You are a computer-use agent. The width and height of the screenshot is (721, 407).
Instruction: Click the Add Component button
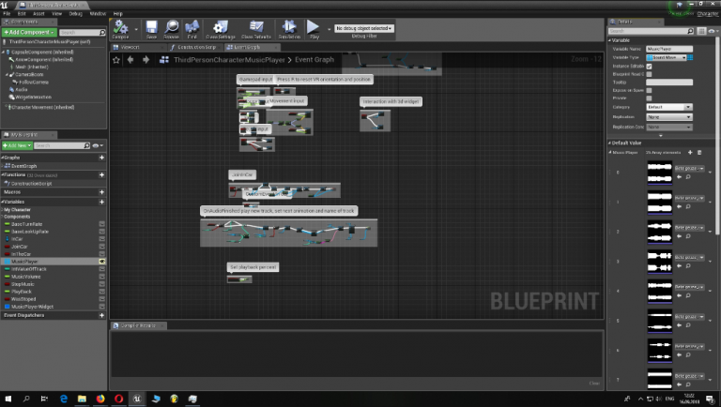(29, 33)
